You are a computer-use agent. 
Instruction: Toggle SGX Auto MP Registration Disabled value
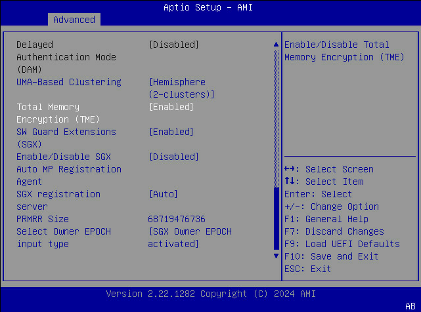point(173,157)
